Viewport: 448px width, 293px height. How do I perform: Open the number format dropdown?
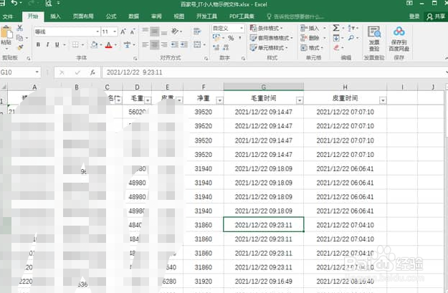[x=242, y=28]
